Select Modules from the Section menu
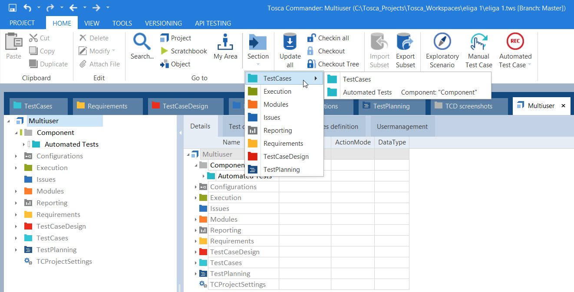Screen dimensions: 574x292 pyautogui.click(x=276, y=105)
